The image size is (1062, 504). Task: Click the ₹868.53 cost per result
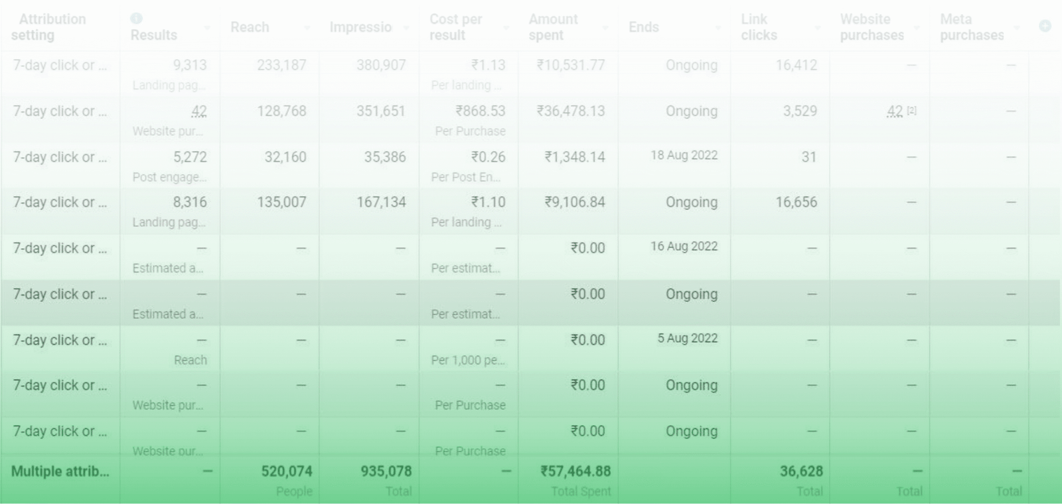coord(481,111)
